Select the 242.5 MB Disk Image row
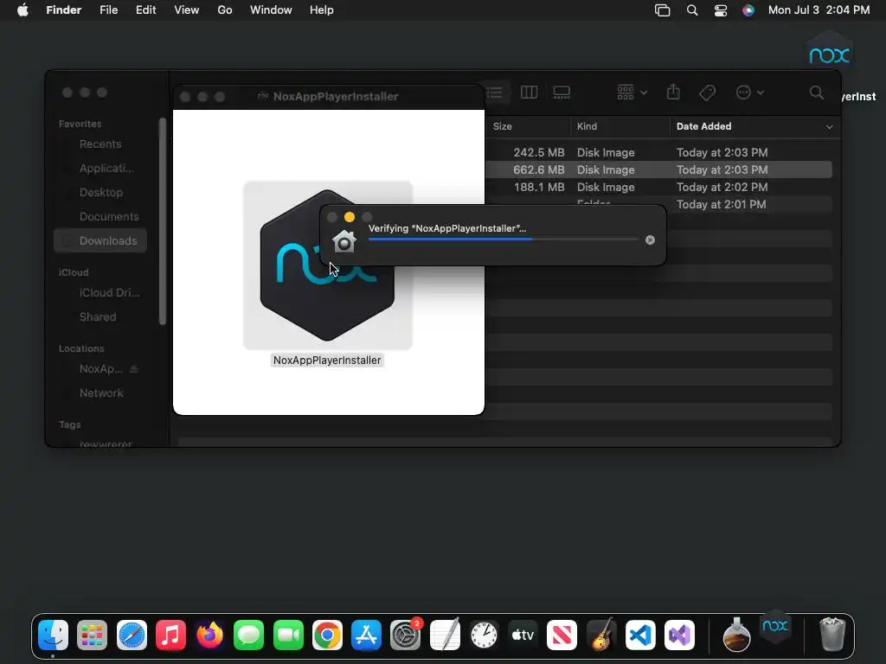This screenshot has height=664, width=886. [658, 152]
